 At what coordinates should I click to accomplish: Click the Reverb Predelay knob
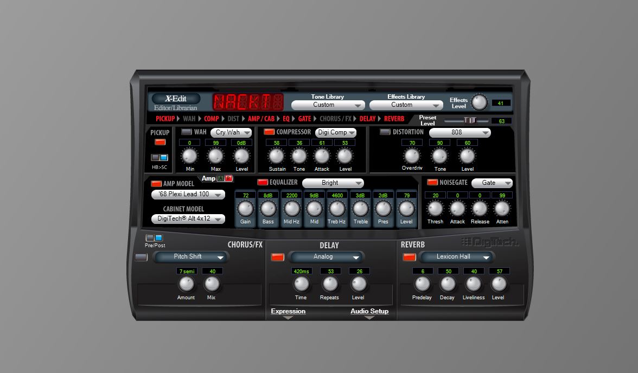coord(422,284)
